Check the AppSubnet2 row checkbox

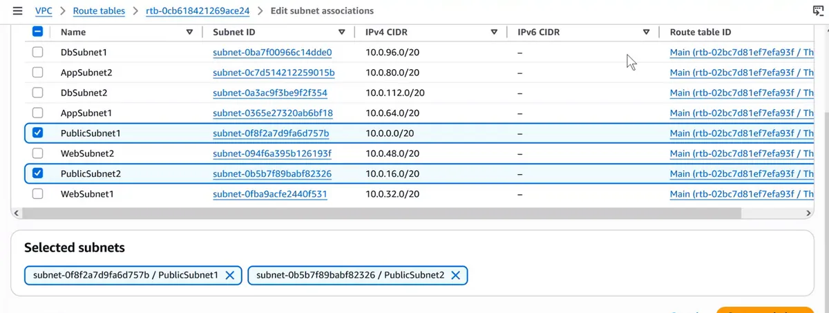pyautogui.click(x=37, y=73)
